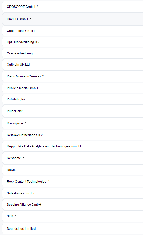Open the OneFID GmbH vendor entry

pyautogui.click(x=73, y=19)
